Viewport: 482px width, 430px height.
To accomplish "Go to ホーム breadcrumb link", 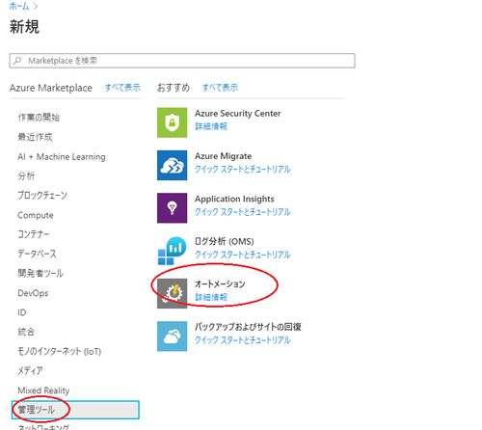I will point(19,6).
